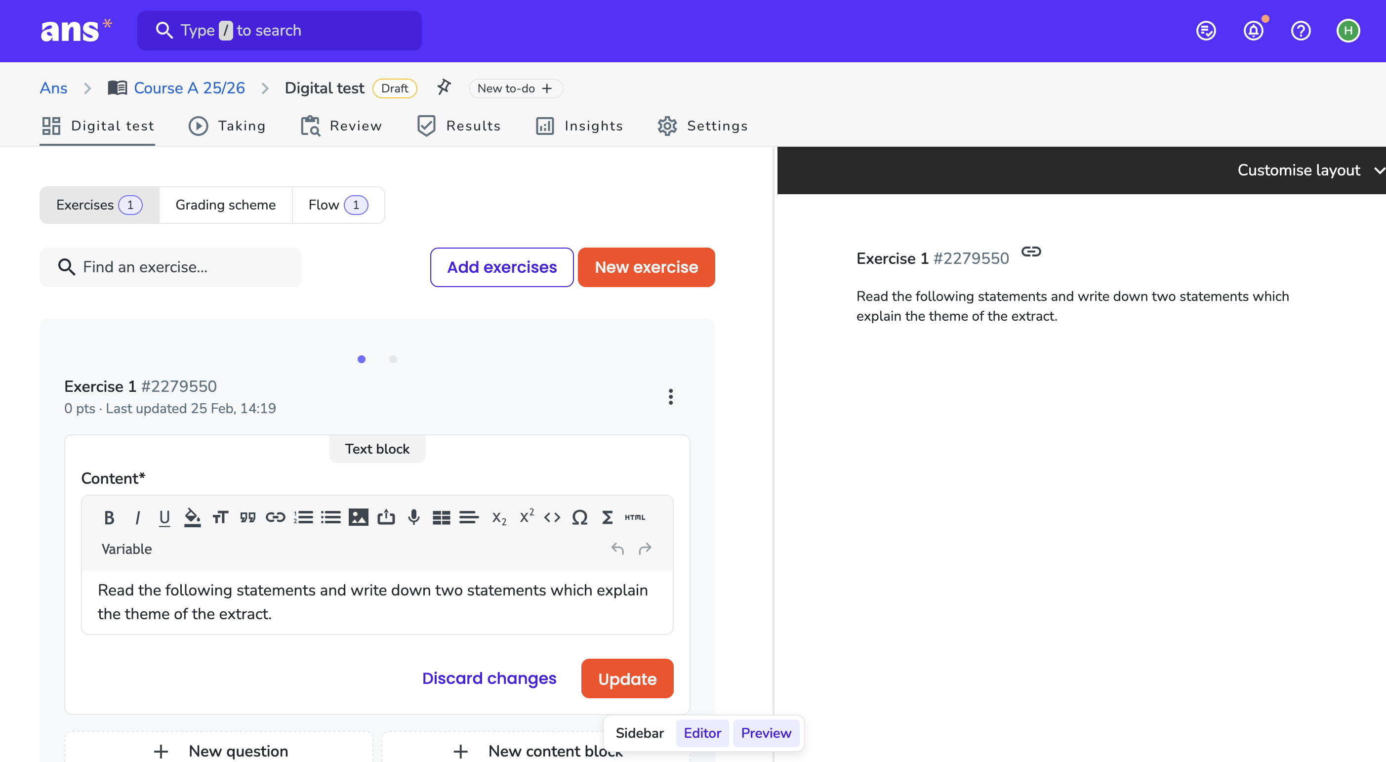The height and width of the screenshot is (762, 1386).
Task: Toggle underline formatting in editor toolbar
Action: 164,517
